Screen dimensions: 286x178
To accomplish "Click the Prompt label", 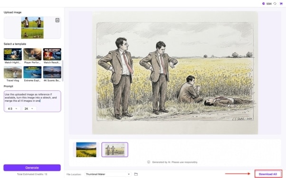I will tap(9, 86).
